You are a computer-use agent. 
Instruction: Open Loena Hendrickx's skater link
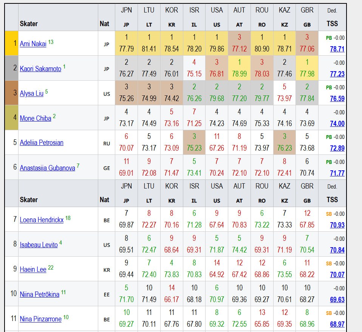click(42, 220)
